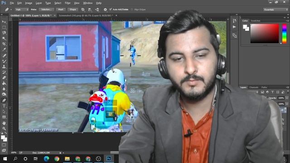290x163 pixels.
Task: Select the Rectangle shape tool
Action: [4, 117]
